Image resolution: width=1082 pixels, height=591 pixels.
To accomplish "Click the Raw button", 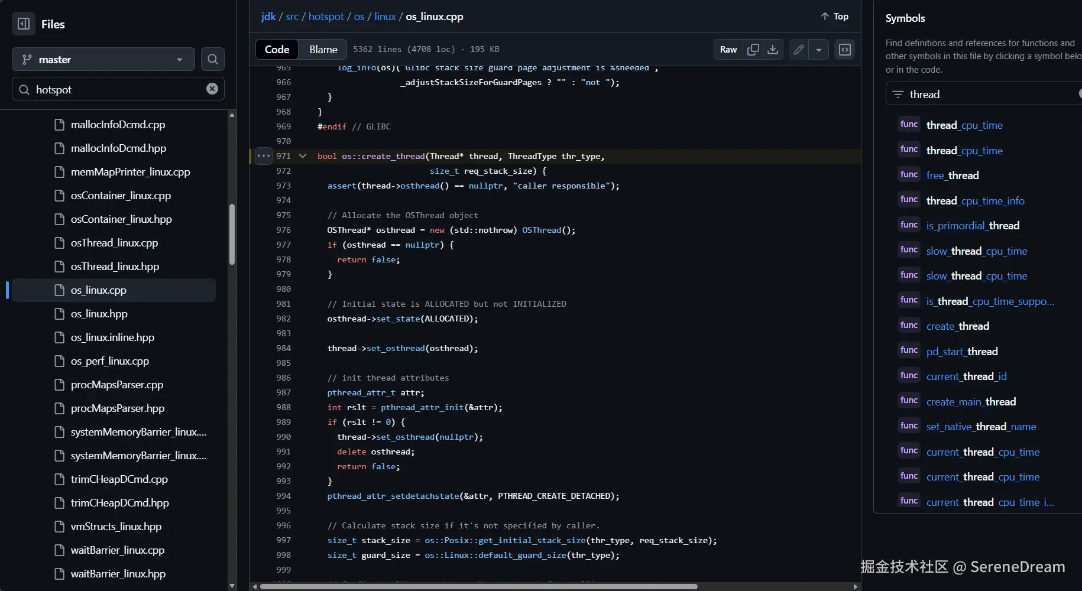I will point(728,50).
